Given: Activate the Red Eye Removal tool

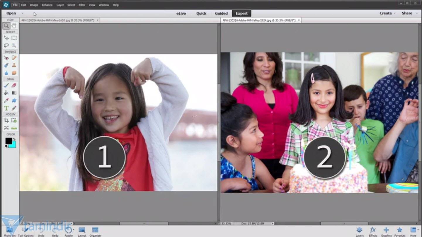Looking at the screenshot, I should click(6, 58).
